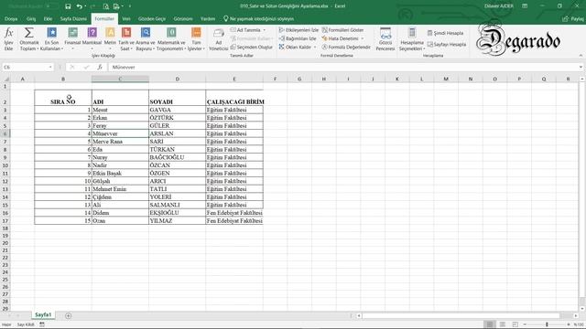Click the Ribbon Display Options icon in title bar
Screen dimensions: 586x329
[525, 6]
